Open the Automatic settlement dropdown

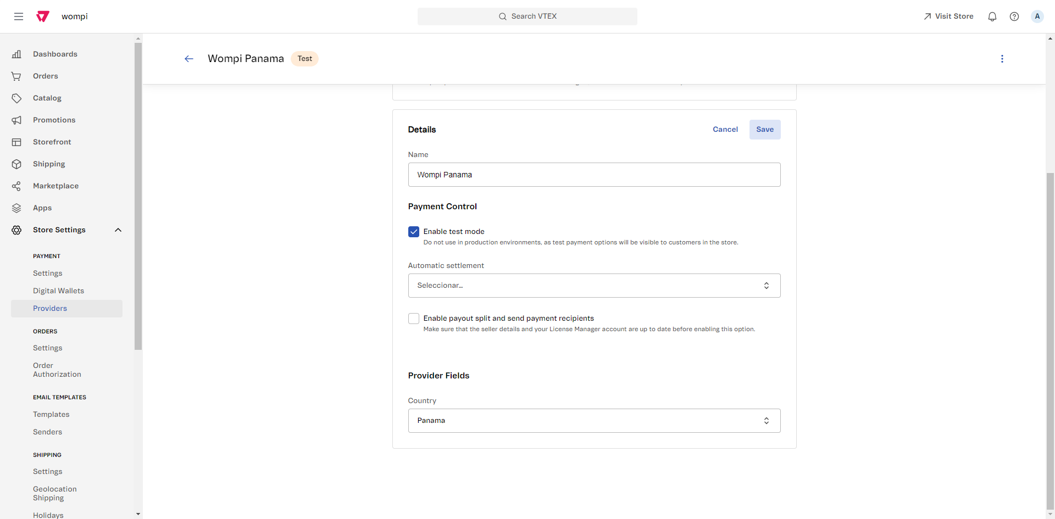593,286
